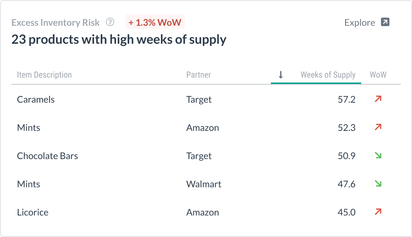Click the Excess Inventory Risk title

click(55, 23)
